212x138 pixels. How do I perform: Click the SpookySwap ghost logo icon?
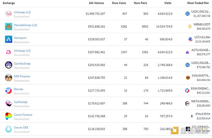[8, 65]
